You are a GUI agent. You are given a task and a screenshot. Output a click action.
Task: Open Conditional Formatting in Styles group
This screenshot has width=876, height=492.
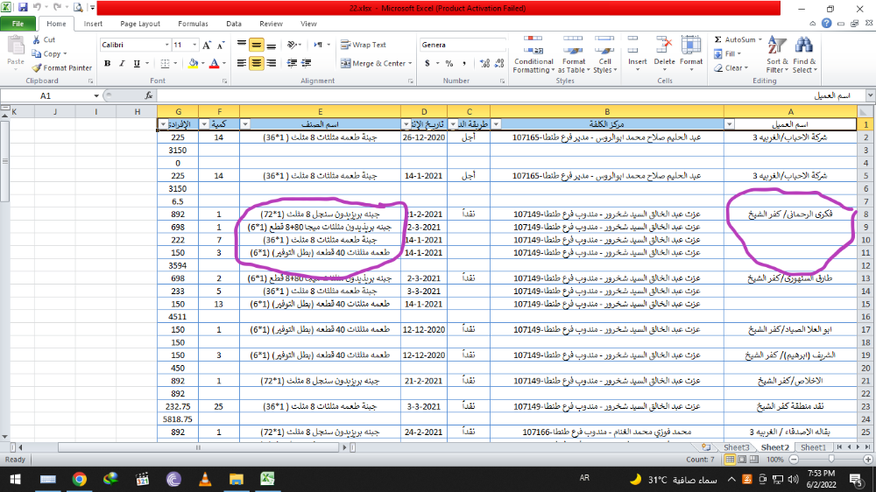coord(533,54)
